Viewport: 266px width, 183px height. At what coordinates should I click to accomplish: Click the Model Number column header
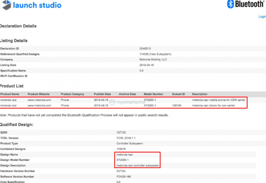(x=153, y=94)
